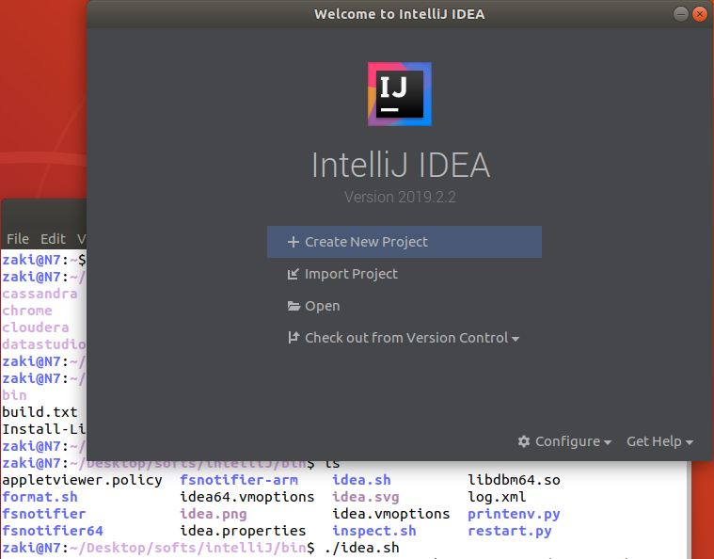Click the IntelliJ IDEA logo
This screenshot has width=714, height=559.
click(x=400, y=94)
